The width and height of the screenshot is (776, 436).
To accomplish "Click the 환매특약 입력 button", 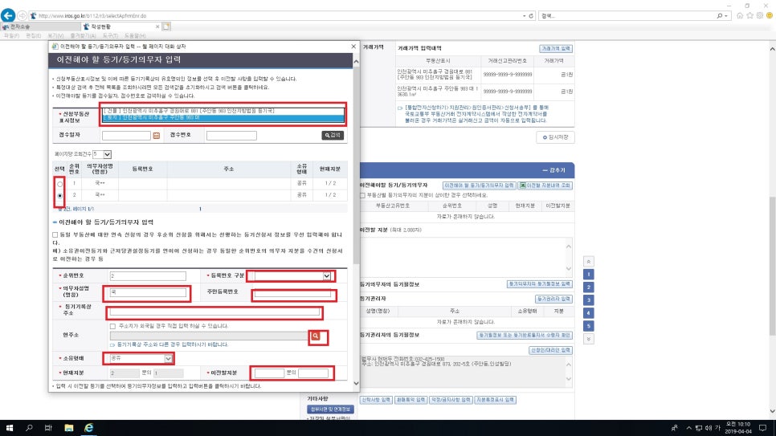I will click(410, 400).
